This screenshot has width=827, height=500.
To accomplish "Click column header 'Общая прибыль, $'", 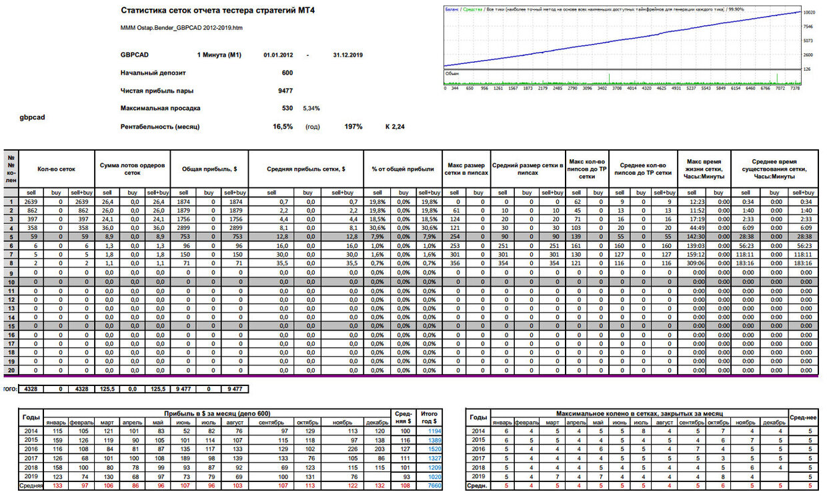I will pyautogui.click(x=209, y=170).
